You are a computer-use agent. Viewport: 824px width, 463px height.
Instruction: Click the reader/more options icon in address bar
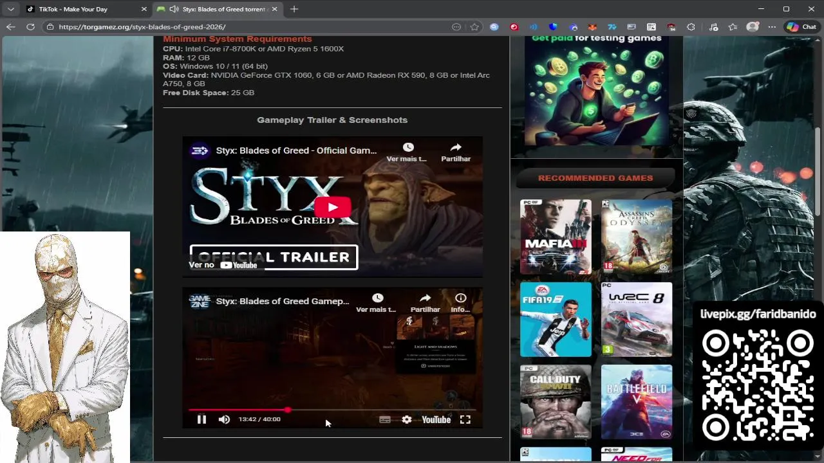tap(456, 27)
